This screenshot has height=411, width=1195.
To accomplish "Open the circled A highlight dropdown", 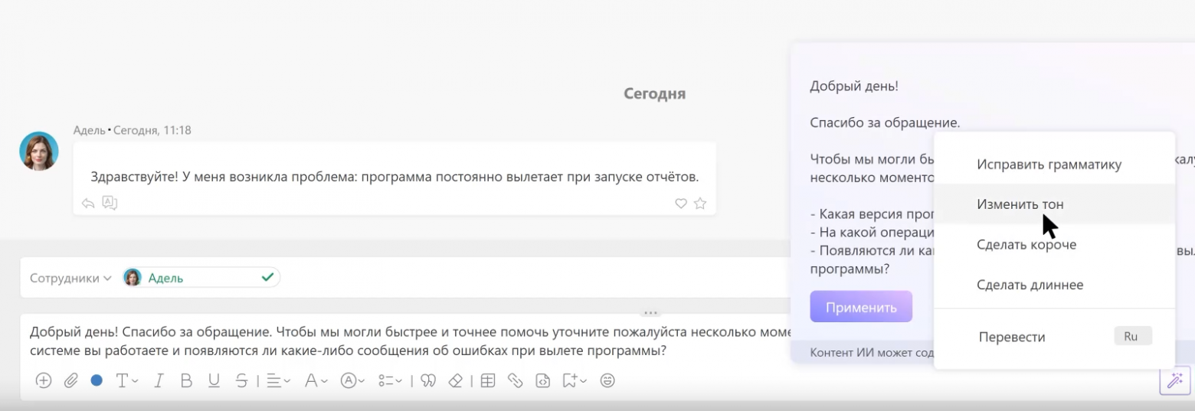I will pos(352,380).
